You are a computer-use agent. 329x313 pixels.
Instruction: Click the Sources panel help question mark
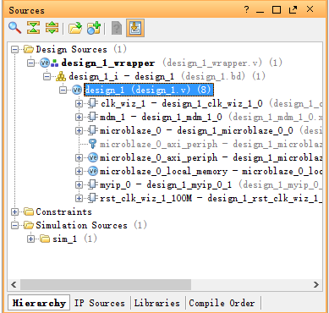pos(246,10)
